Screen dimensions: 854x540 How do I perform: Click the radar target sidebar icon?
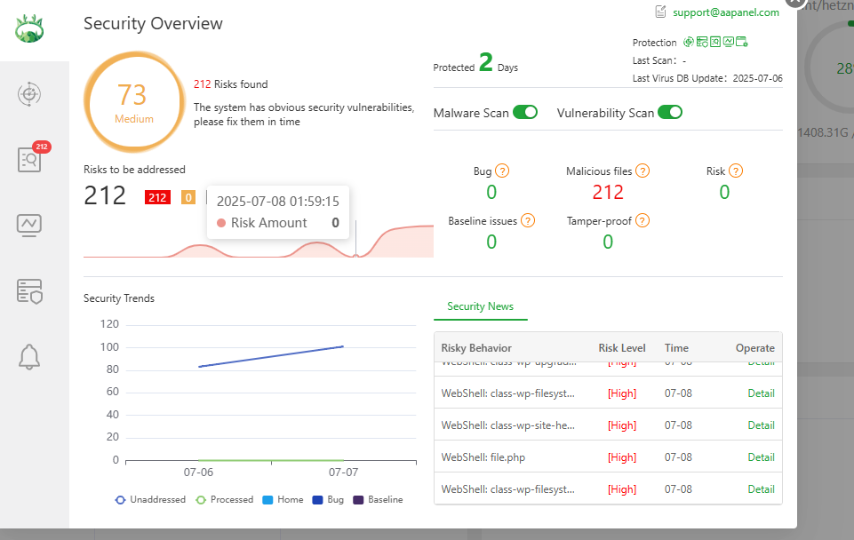tap(30, 94)
